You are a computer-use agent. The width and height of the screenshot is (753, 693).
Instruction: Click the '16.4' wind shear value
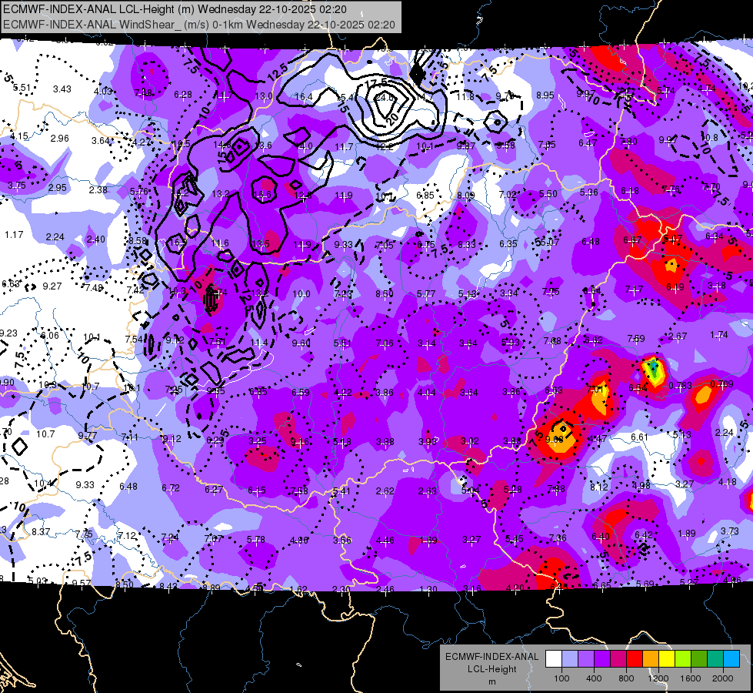pos(304,97)
